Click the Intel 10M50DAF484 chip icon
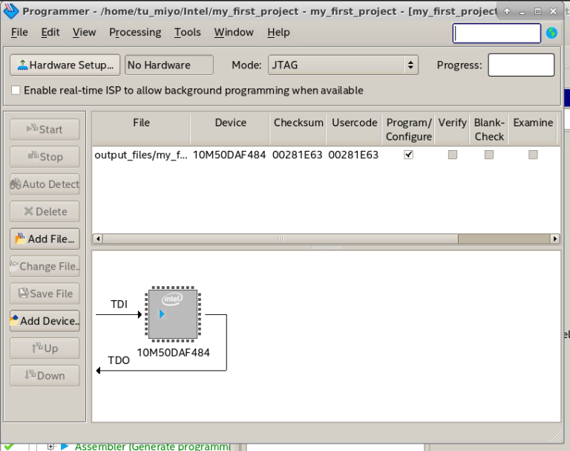570x451 pixels. pyautogui.click(x=172, y=314)
